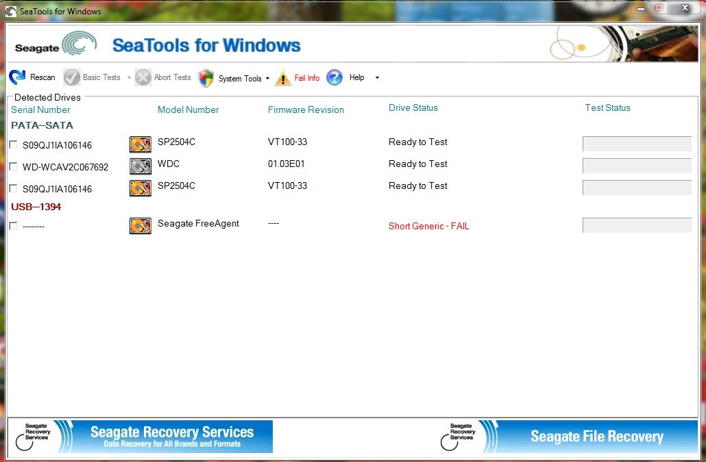706x462 pixels.
Task: Click the test progress bar for Seagate FreeAgent
Action: (x=637, y=225)
